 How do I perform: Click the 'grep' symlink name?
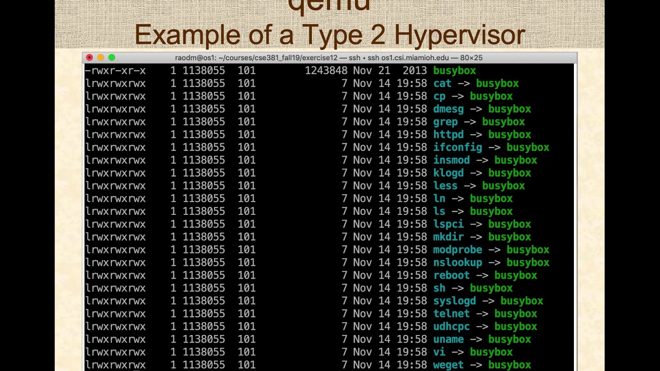[445, 122]
